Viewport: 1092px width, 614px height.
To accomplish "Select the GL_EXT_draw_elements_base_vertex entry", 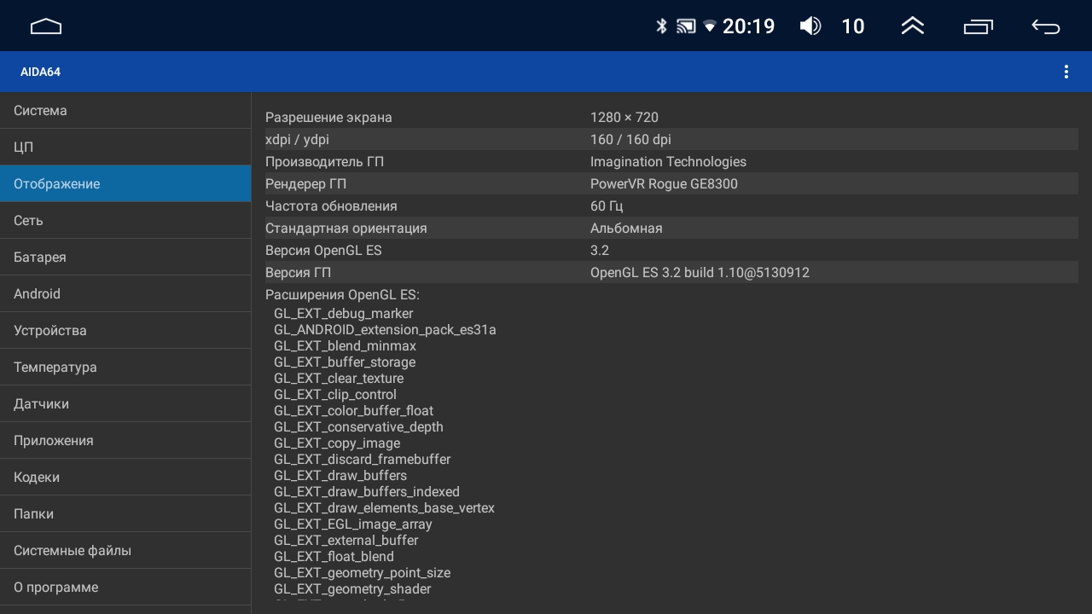I will 384,508.
